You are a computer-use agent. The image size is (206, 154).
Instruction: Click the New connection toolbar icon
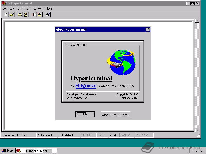coord(6,15)
